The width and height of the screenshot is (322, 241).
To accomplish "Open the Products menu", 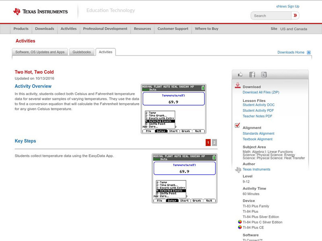I will click(x=21, y=29).
